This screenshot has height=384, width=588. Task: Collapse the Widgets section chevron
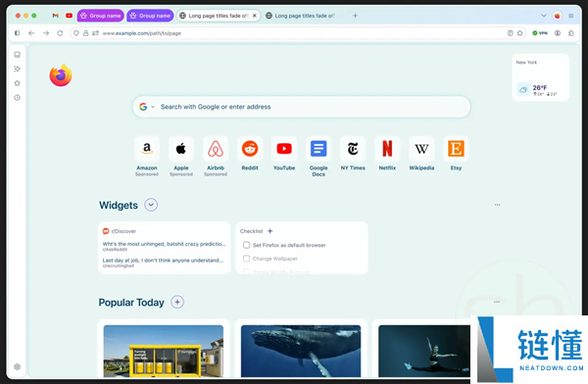tap(151, 205)
